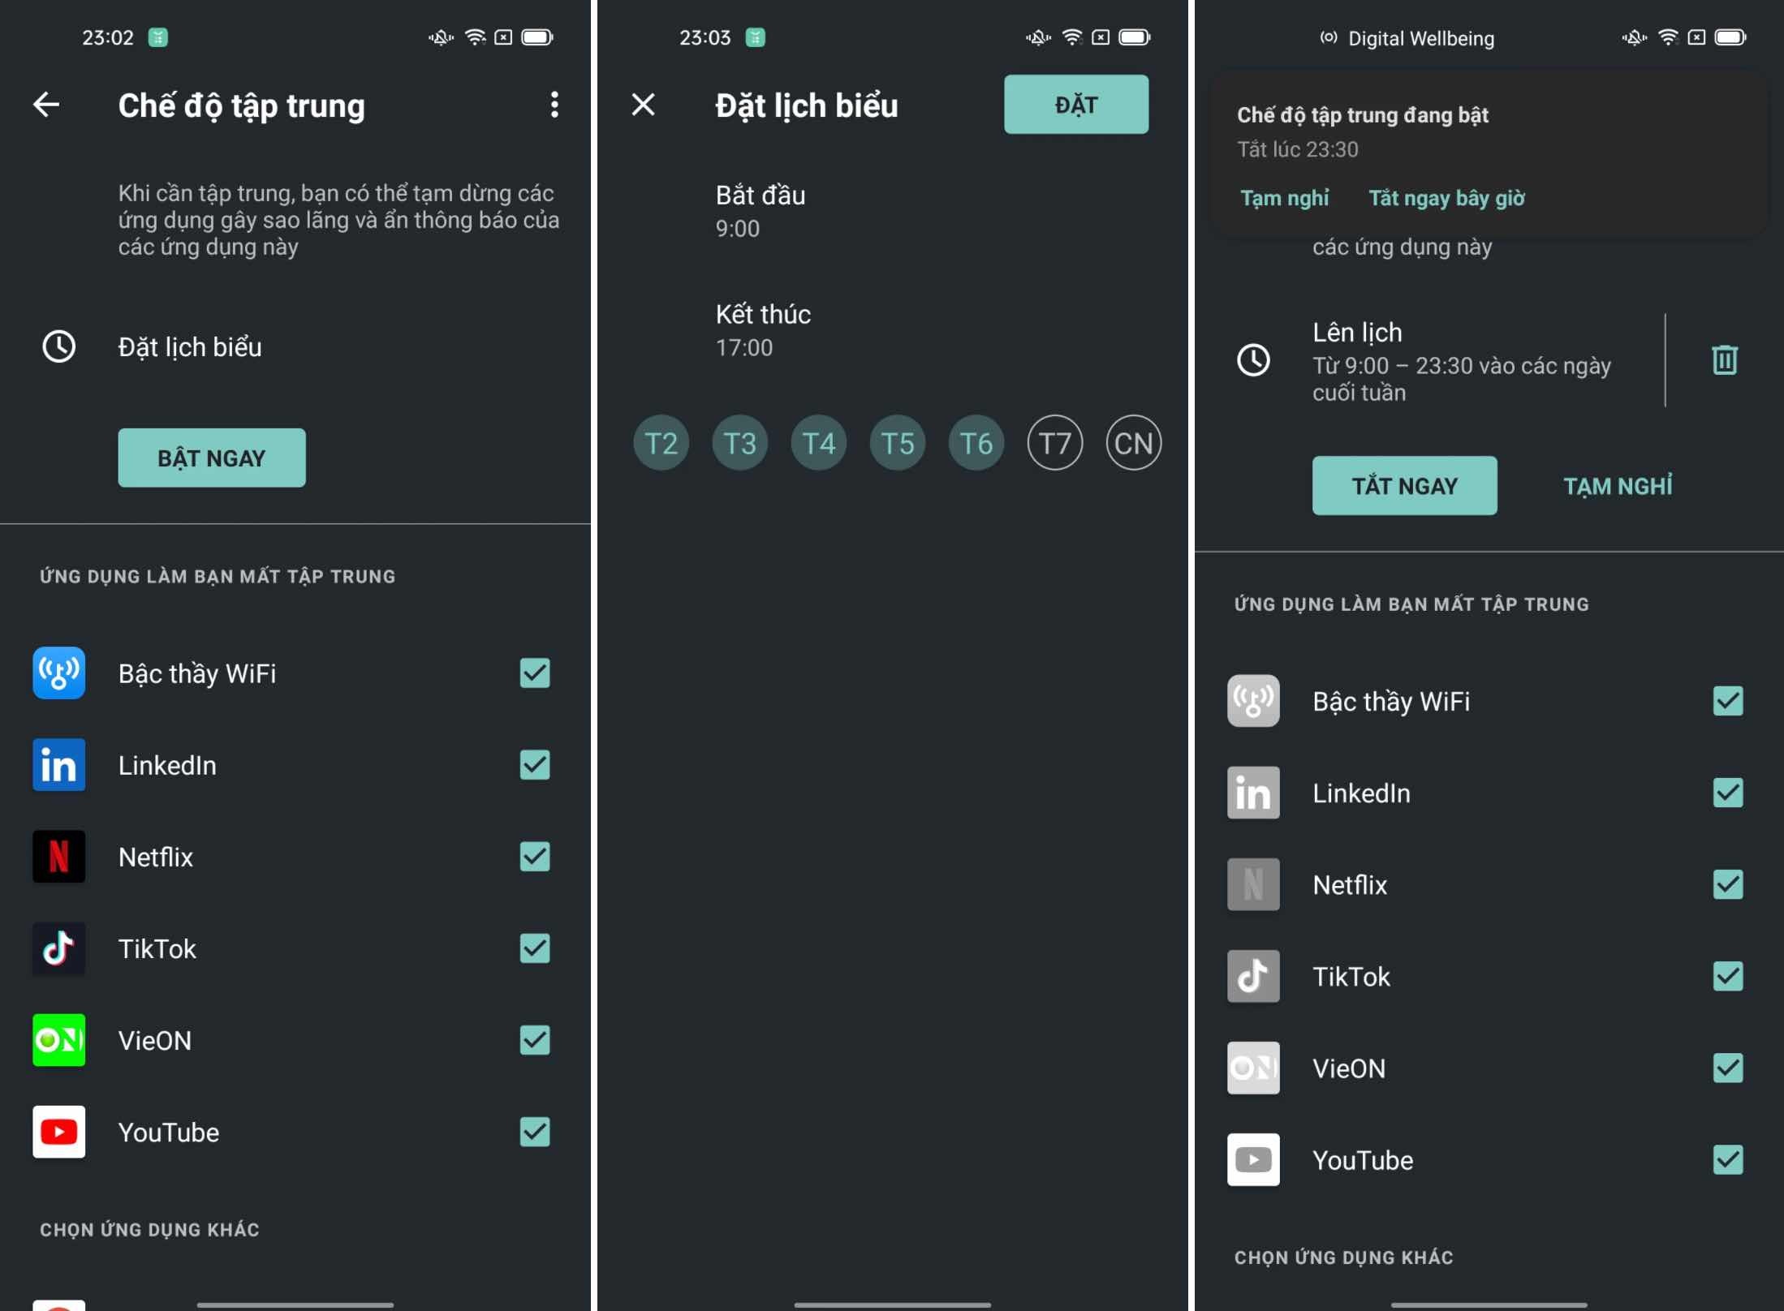The width and height of the screenshot is (1784, 1311).
Task: Select the Netflix app icon
Action: click(x=58, y=857)
